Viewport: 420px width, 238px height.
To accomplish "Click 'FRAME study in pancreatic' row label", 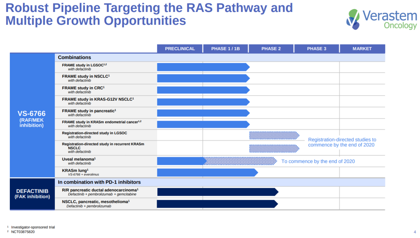I will [89, 111].
